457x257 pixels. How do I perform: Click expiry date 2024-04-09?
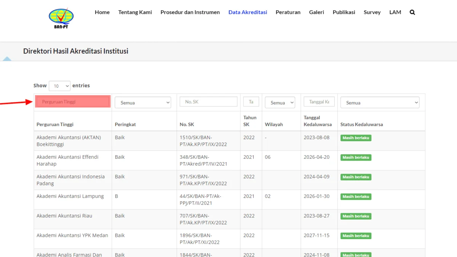[316, 177]
